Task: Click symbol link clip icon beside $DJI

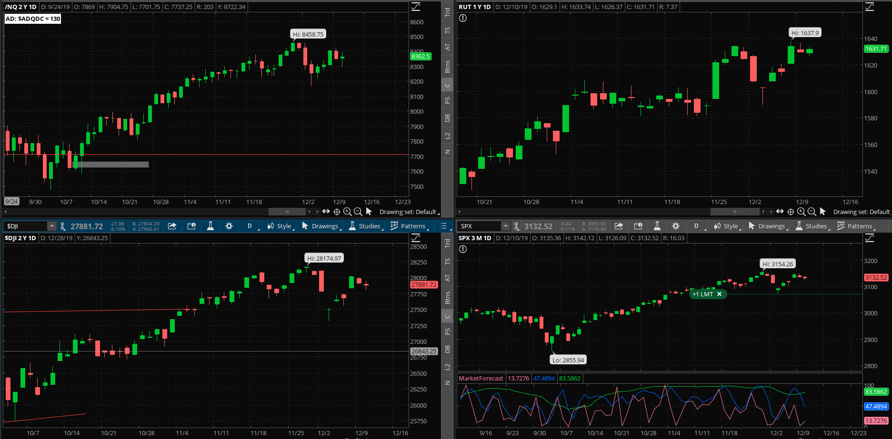Action: pyautogui.click(x=62, y=226)
